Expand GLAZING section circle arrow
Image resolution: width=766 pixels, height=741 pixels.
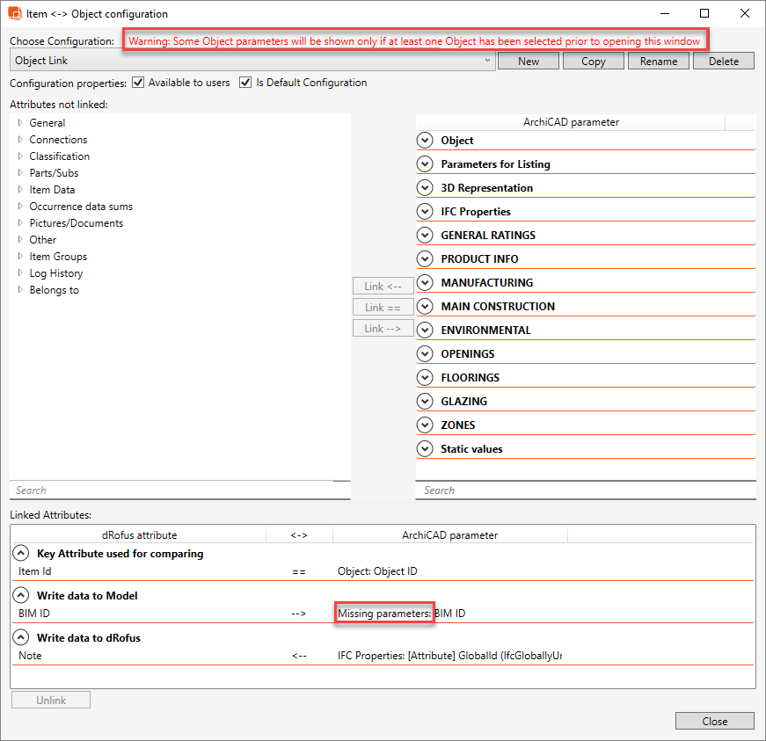pyautogui.click(x=426, y=402)
